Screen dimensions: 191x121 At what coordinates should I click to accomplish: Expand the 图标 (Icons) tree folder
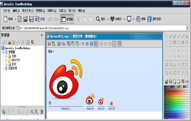(x=6, y=64)
